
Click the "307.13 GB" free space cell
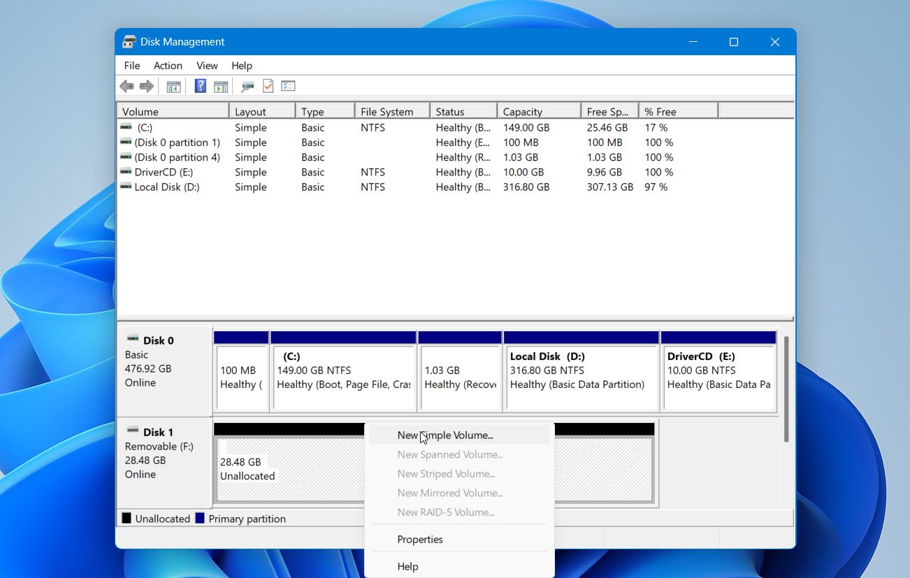point(610,187)
